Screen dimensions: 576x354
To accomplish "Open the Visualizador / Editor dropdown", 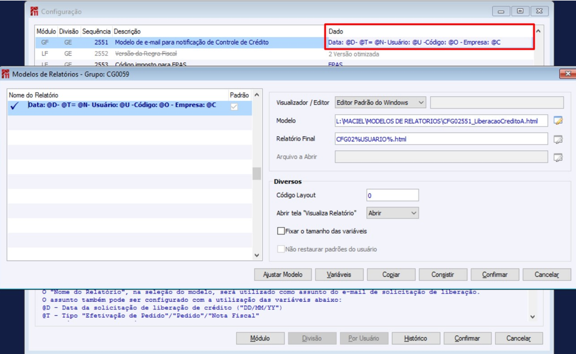I will pyautogui.click(x=380, y=102).
